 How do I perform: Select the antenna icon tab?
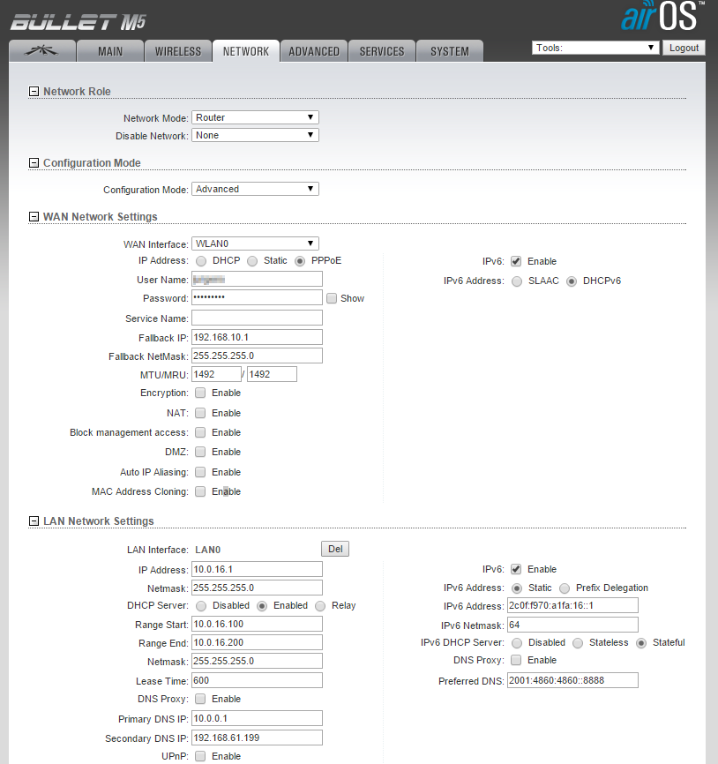tap(41, 50)
